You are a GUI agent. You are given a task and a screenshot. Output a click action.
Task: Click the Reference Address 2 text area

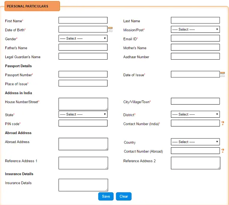(x=195, y=163)
